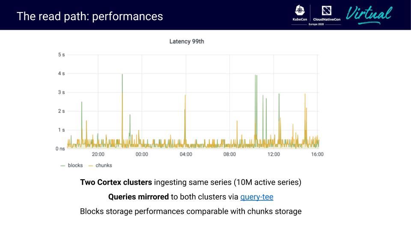Click the 16:00 time axis label
This screenshot has height=231, width=411.
(317, 154)
